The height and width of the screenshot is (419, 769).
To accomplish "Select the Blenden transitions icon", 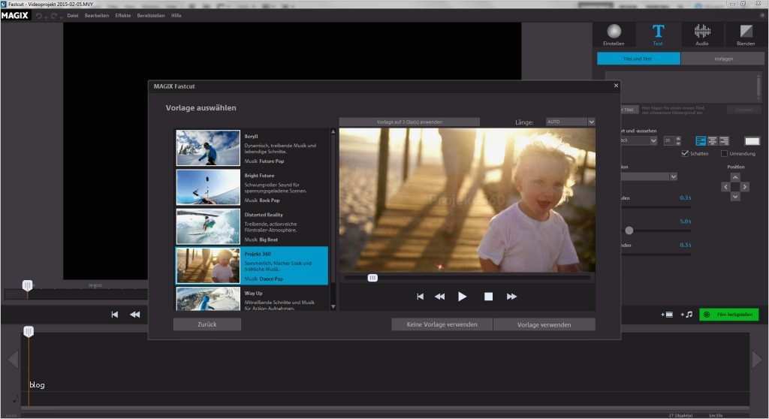I will point(746,32).
